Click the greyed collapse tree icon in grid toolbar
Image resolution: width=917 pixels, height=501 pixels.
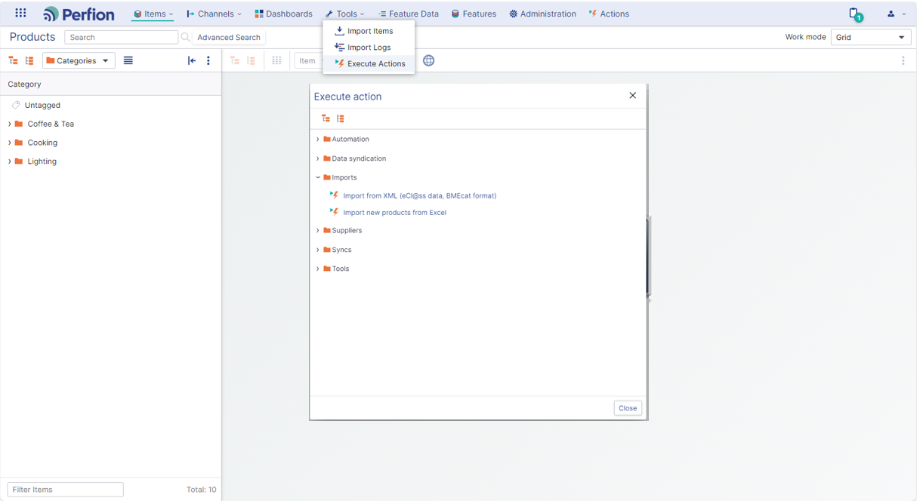(252, 60)
